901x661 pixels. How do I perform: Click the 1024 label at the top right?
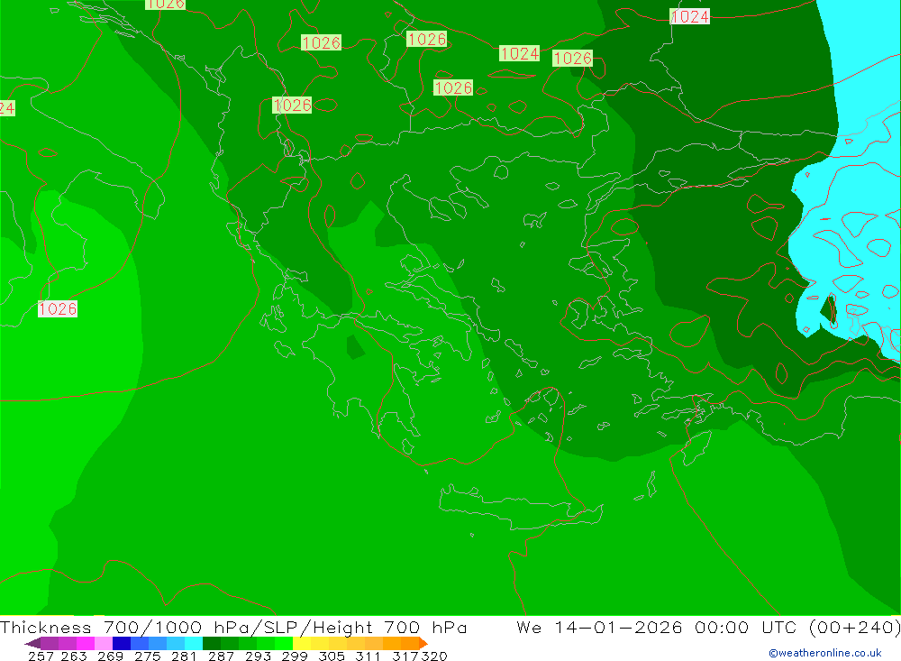tap(690, 17)
